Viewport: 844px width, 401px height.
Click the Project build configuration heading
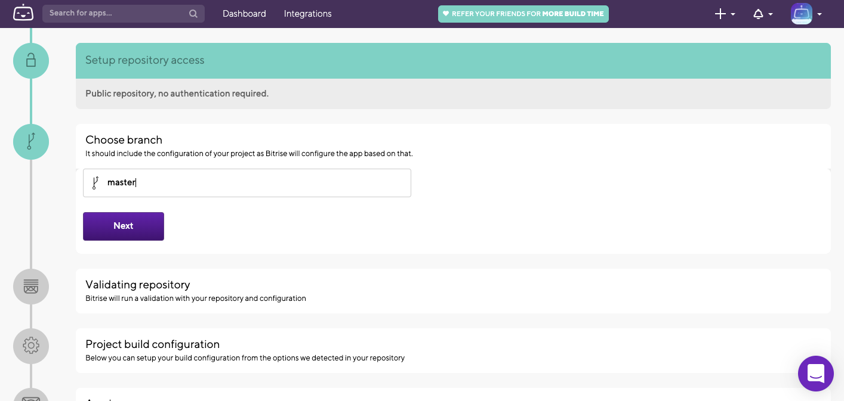(153, 344)
